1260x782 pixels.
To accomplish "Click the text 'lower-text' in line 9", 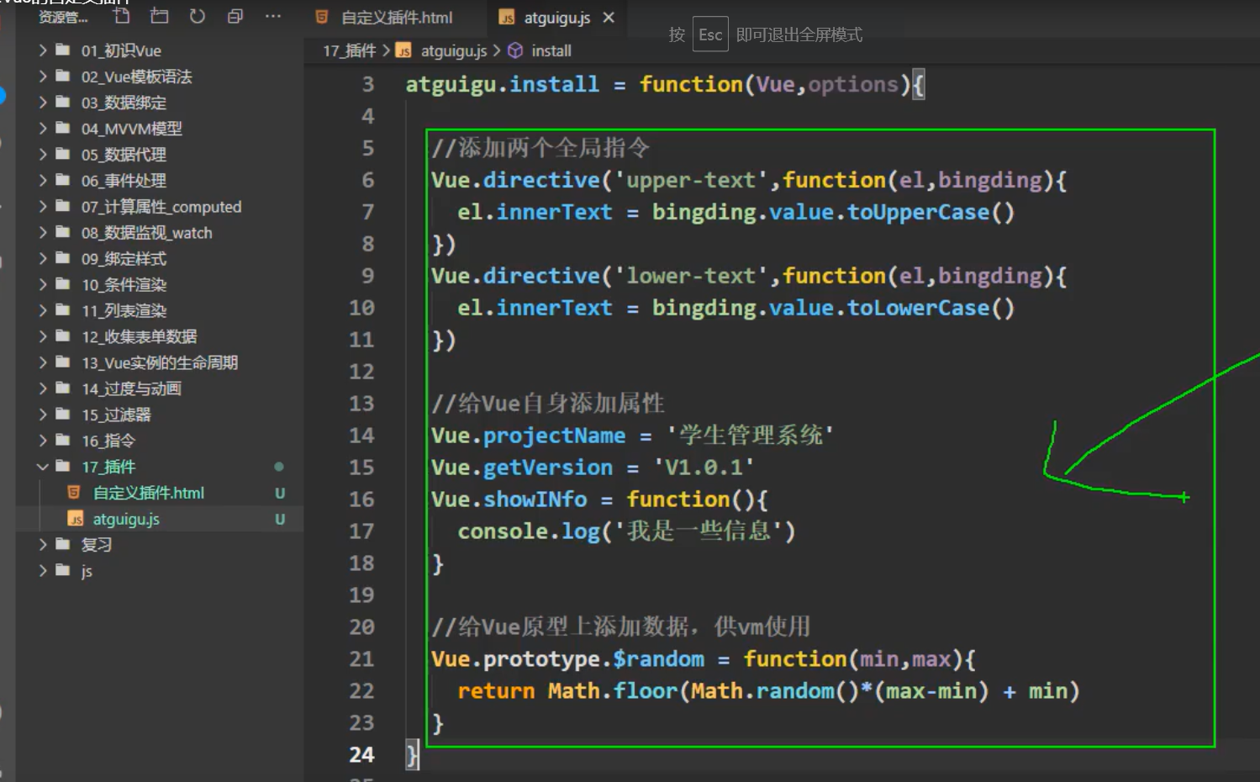I will pyautogui.click(x=691, y=276).
